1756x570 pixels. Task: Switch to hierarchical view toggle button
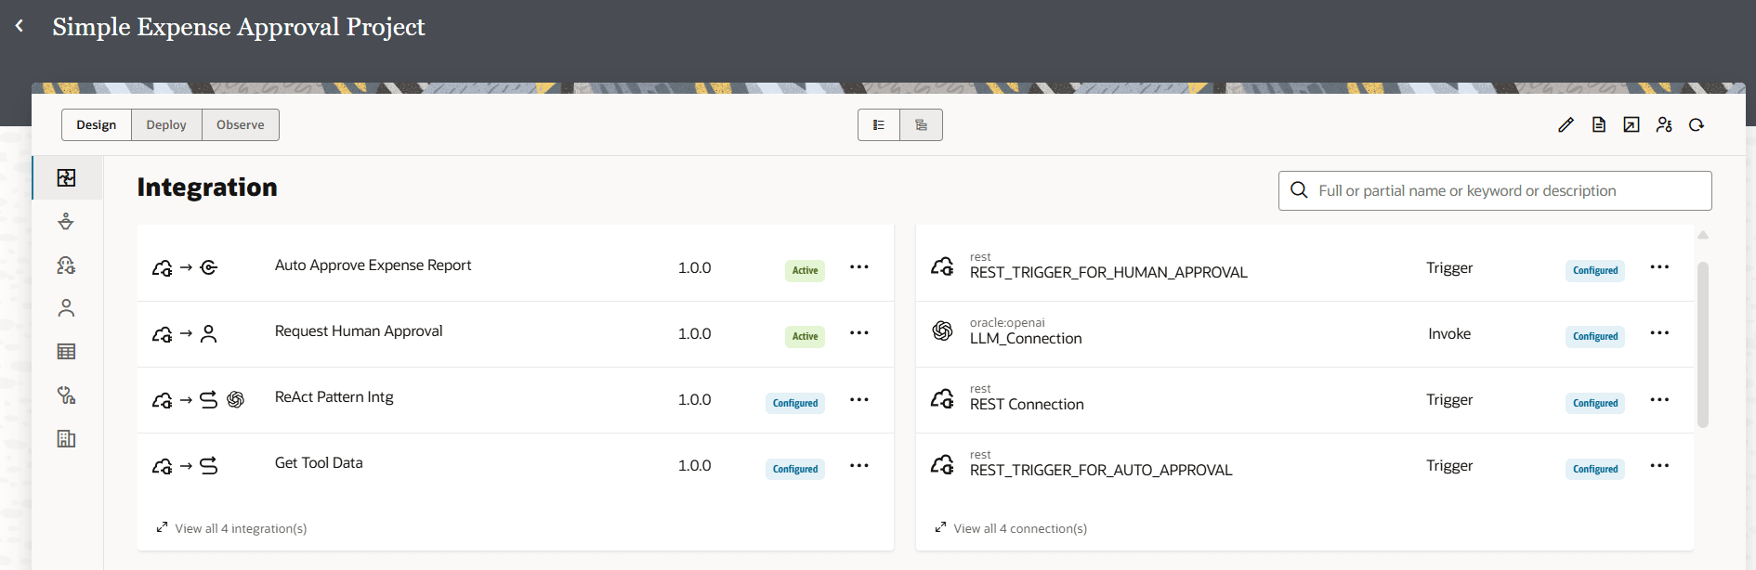coord(922,125)
